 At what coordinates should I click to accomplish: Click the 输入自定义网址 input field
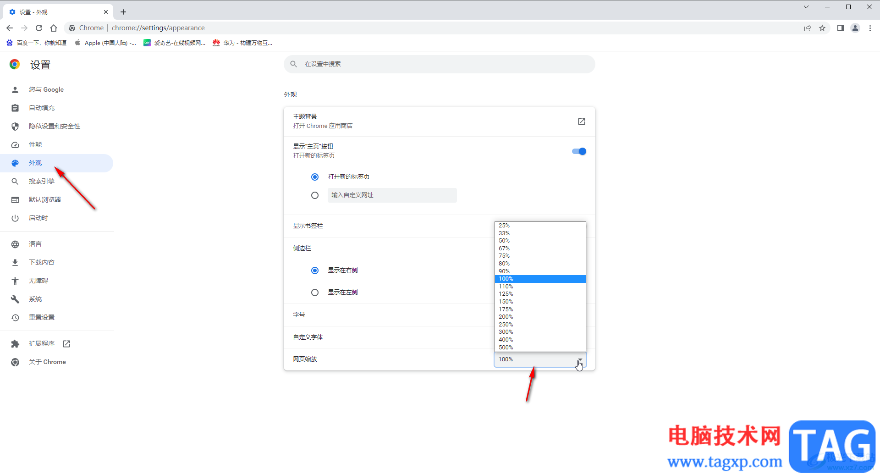coord(392,195)
